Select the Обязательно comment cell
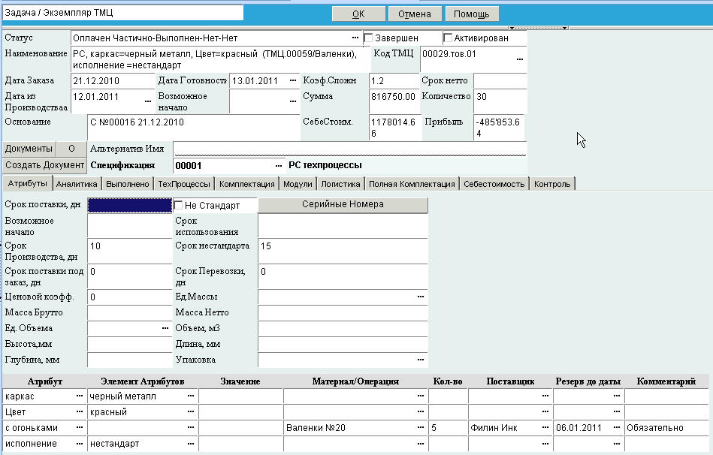The height and width of the screenshot is (455, 713). point(666,428)
